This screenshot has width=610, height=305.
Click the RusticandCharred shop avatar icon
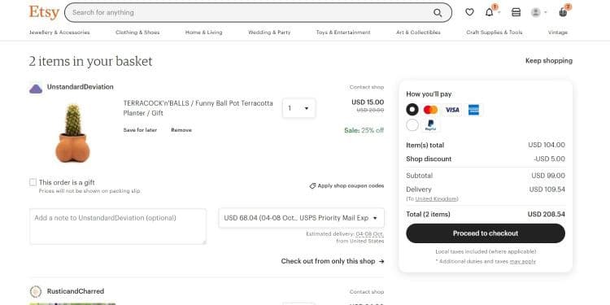tap(36, 291)
